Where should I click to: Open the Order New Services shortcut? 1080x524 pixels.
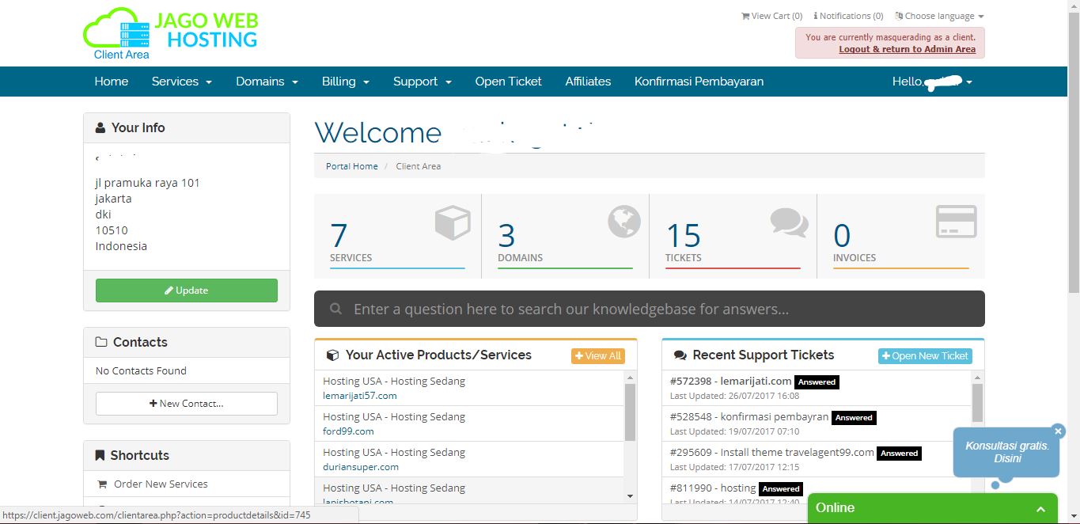(161, 484)
